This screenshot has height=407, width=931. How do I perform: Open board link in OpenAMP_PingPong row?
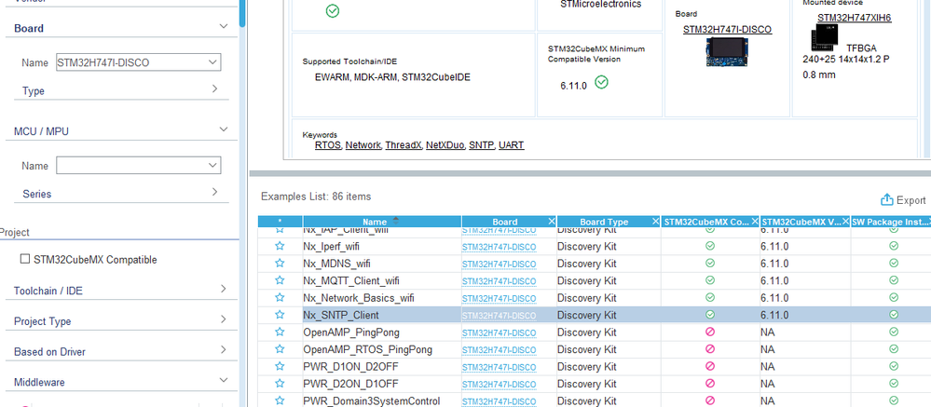[499, 332]
